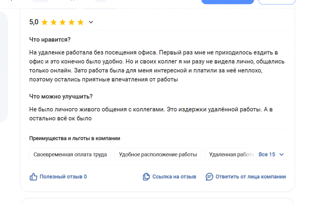Viewport: 325px width, 203px height.
Task: Select the Своевременная оплата труда tag
Action: pyautogui.click(x=70, y=154)
